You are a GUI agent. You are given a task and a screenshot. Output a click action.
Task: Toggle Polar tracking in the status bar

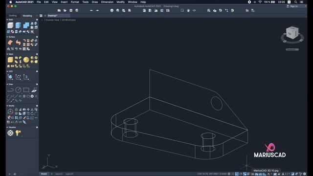pos(241,174)
